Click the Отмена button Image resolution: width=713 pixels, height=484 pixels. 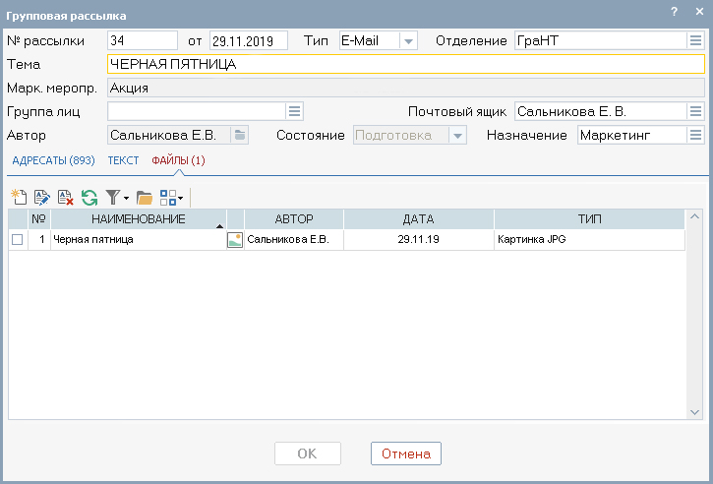point(405,454)
